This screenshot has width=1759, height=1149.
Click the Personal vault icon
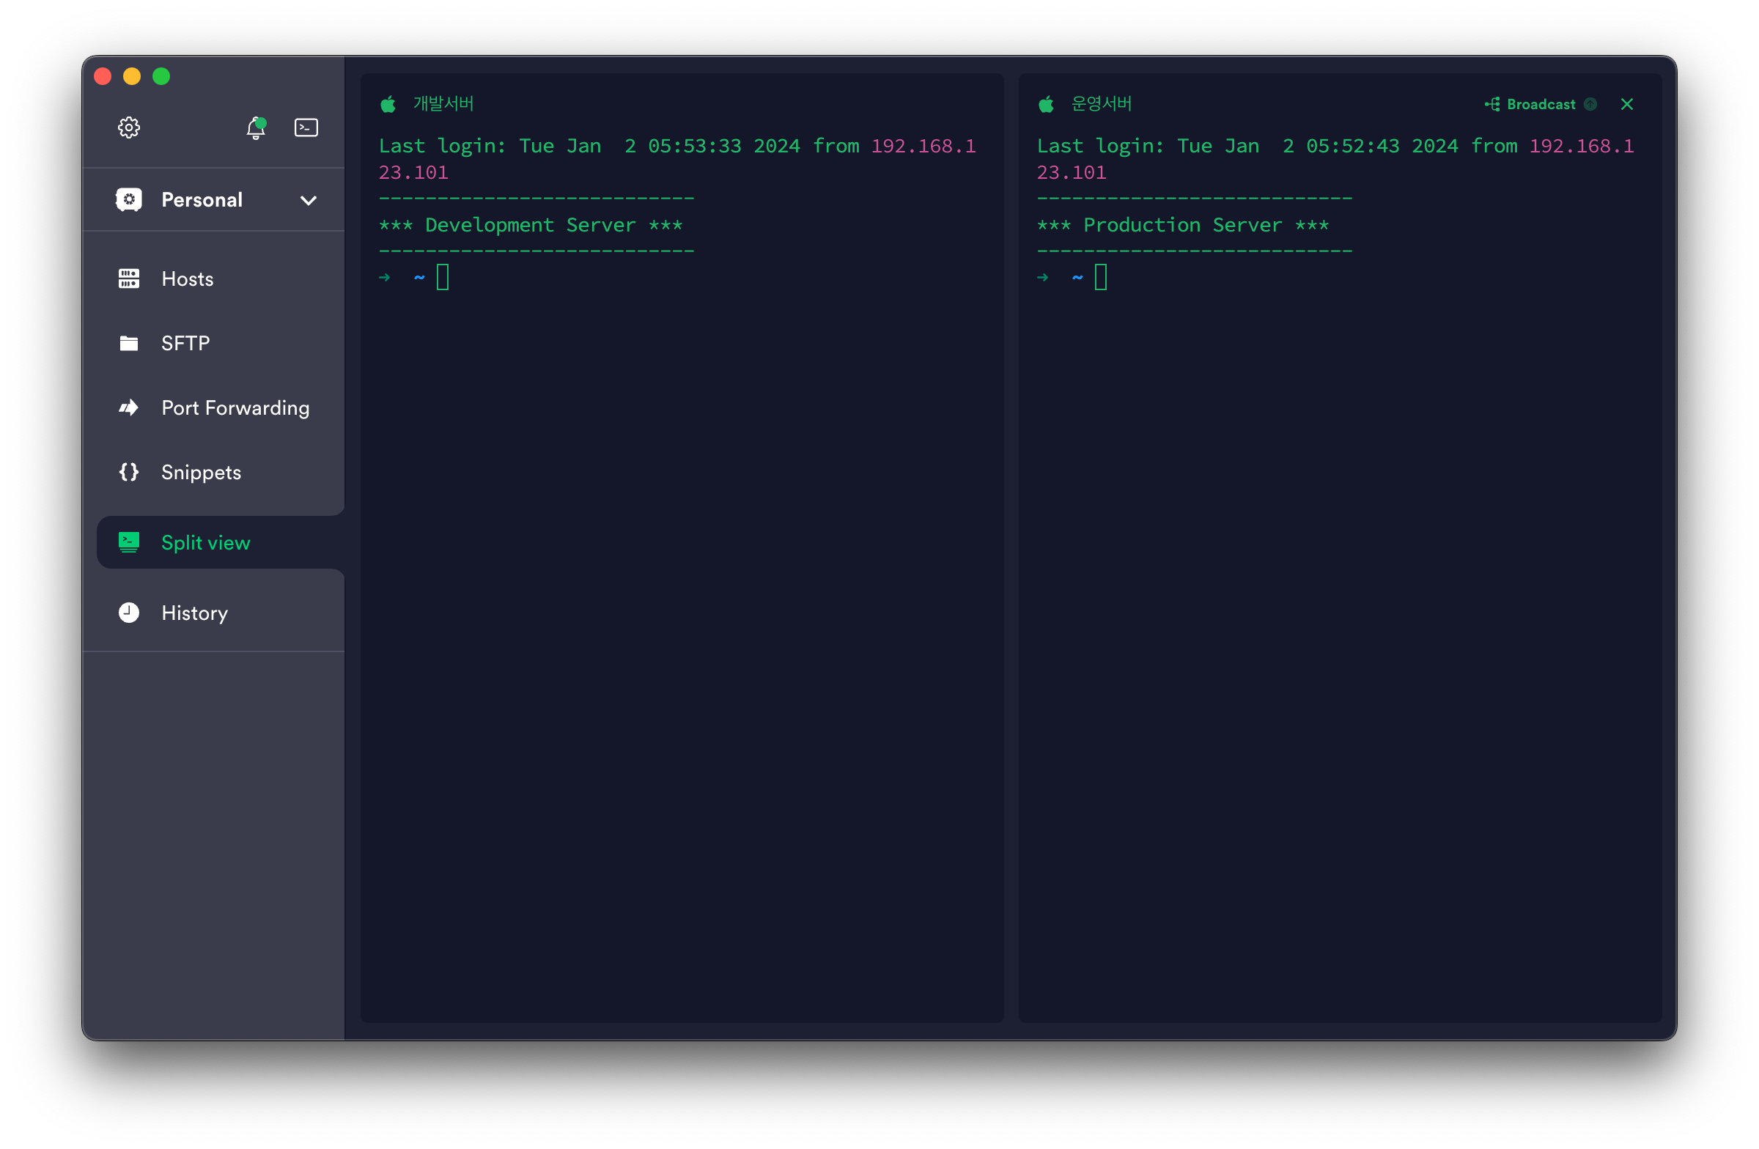128,199
